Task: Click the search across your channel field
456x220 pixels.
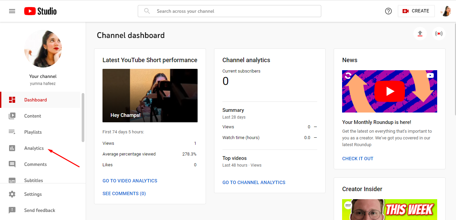Action: pos(230,11)
